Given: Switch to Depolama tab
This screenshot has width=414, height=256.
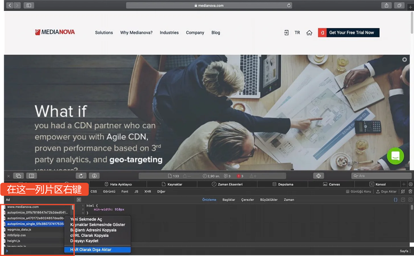Looking at the screenshot, I should click(283, 184).
